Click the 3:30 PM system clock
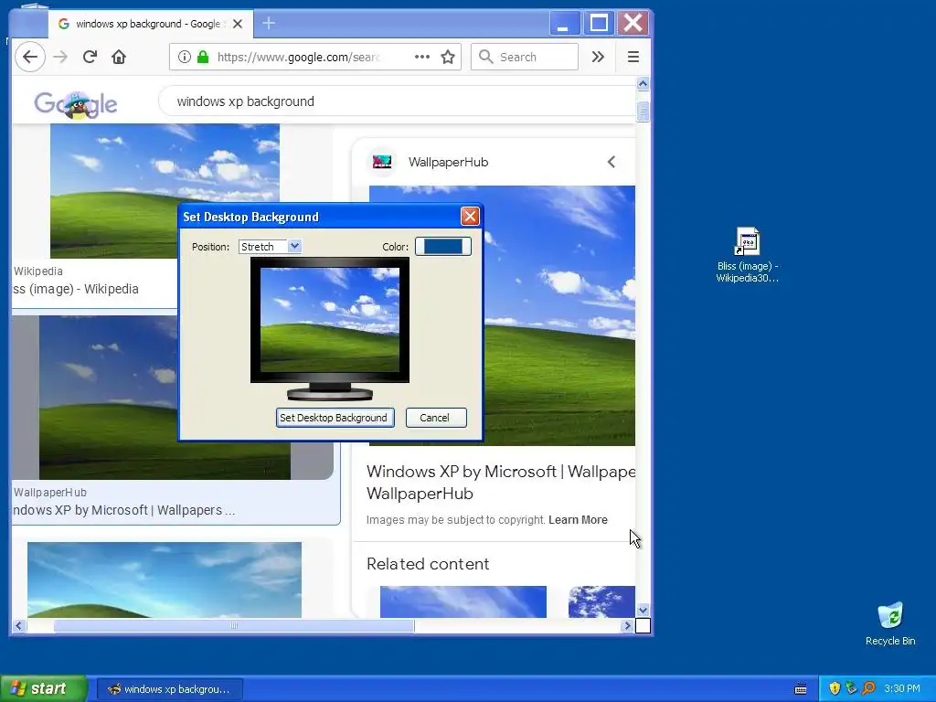936x702 pixels. (902, 689)
